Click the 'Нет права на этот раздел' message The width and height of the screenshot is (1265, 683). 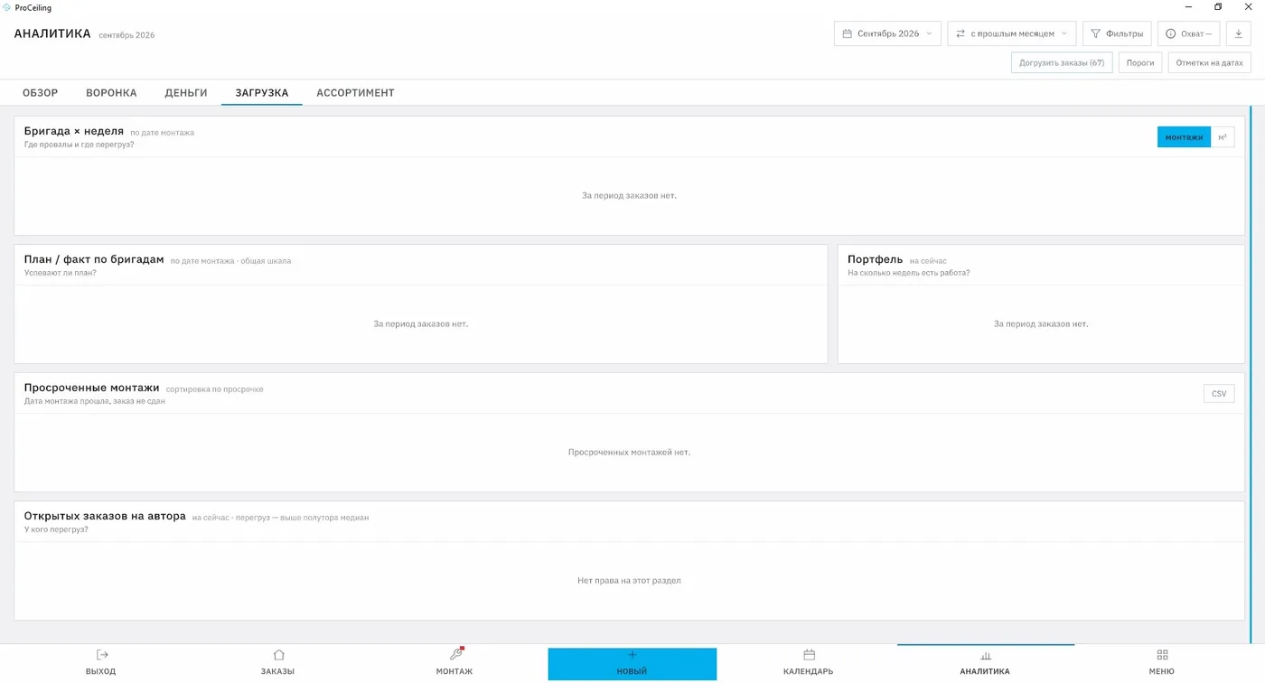(x=629, y=581)
